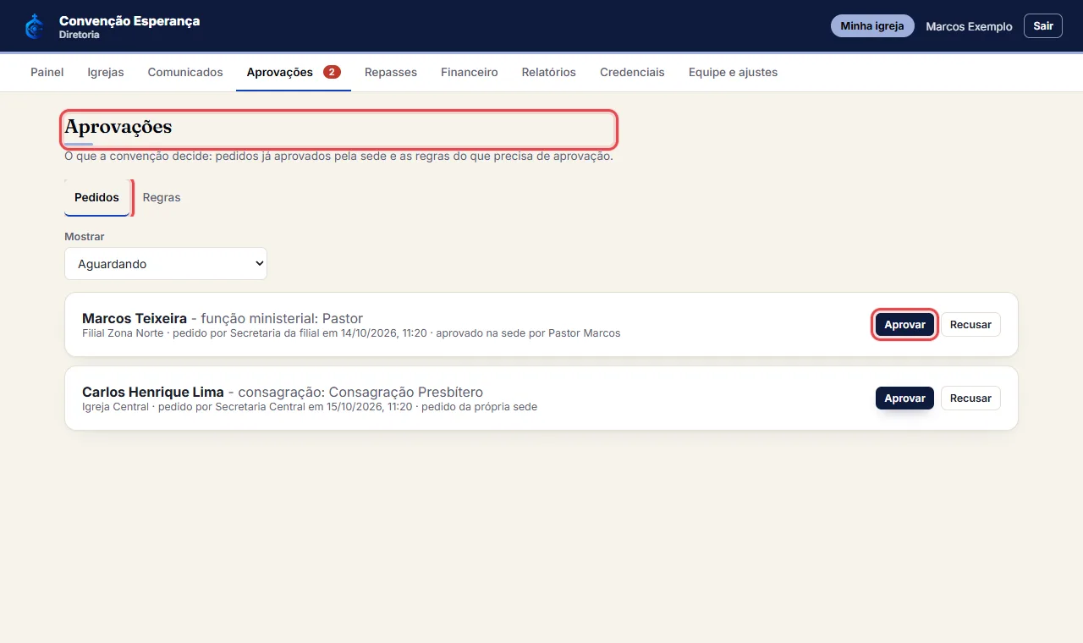Viewport: 1083px width, 643px height.
Task: Click the Mostrar field label
Action: 85,237
